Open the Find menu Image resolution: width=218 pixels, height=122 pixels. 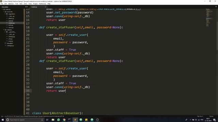click(17, 4)
